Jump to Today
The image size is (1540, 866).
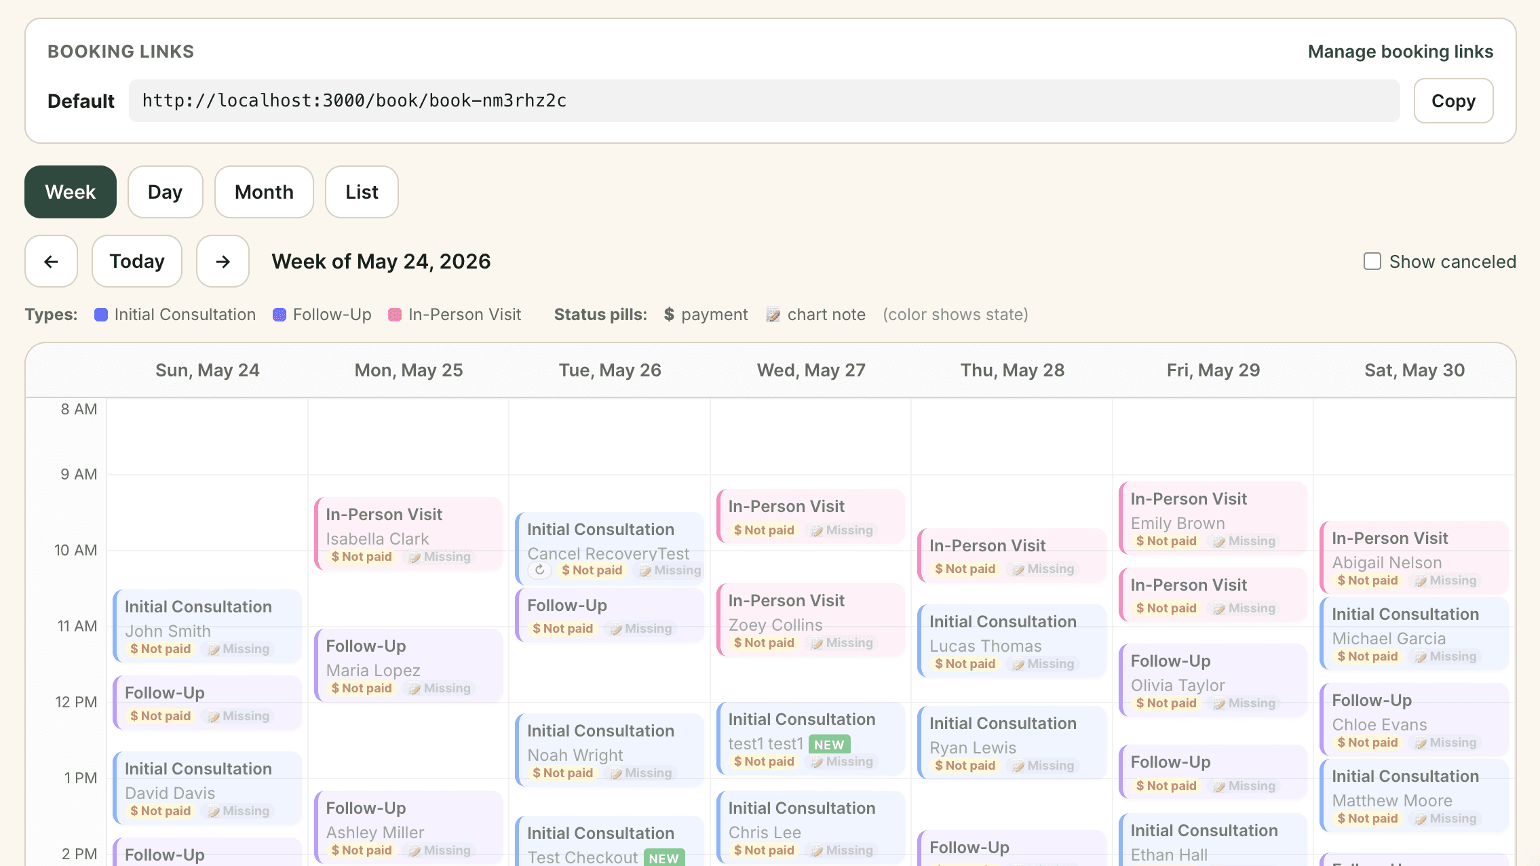click(137, 261)
